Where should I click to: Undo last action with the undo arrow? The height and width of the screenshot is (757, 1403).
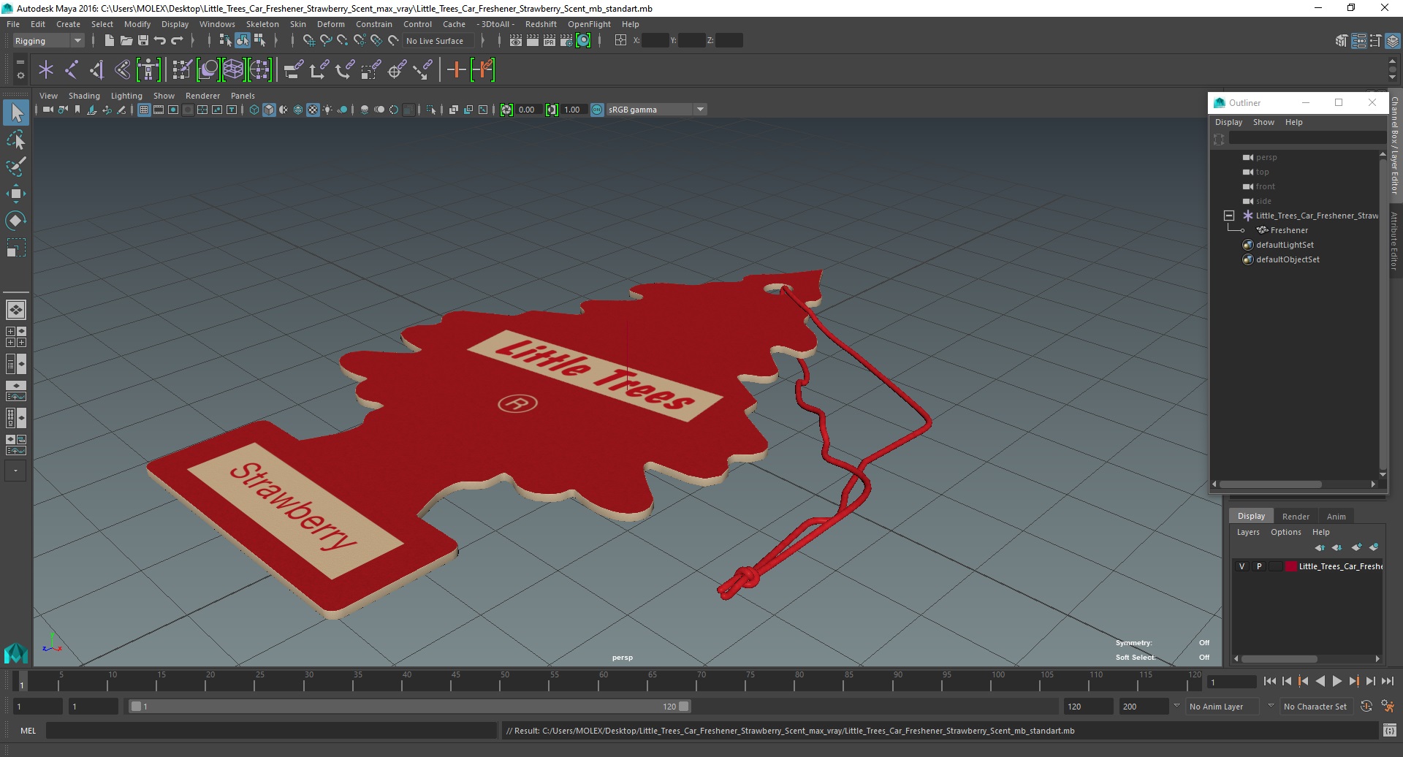click(x=160, y=41)
